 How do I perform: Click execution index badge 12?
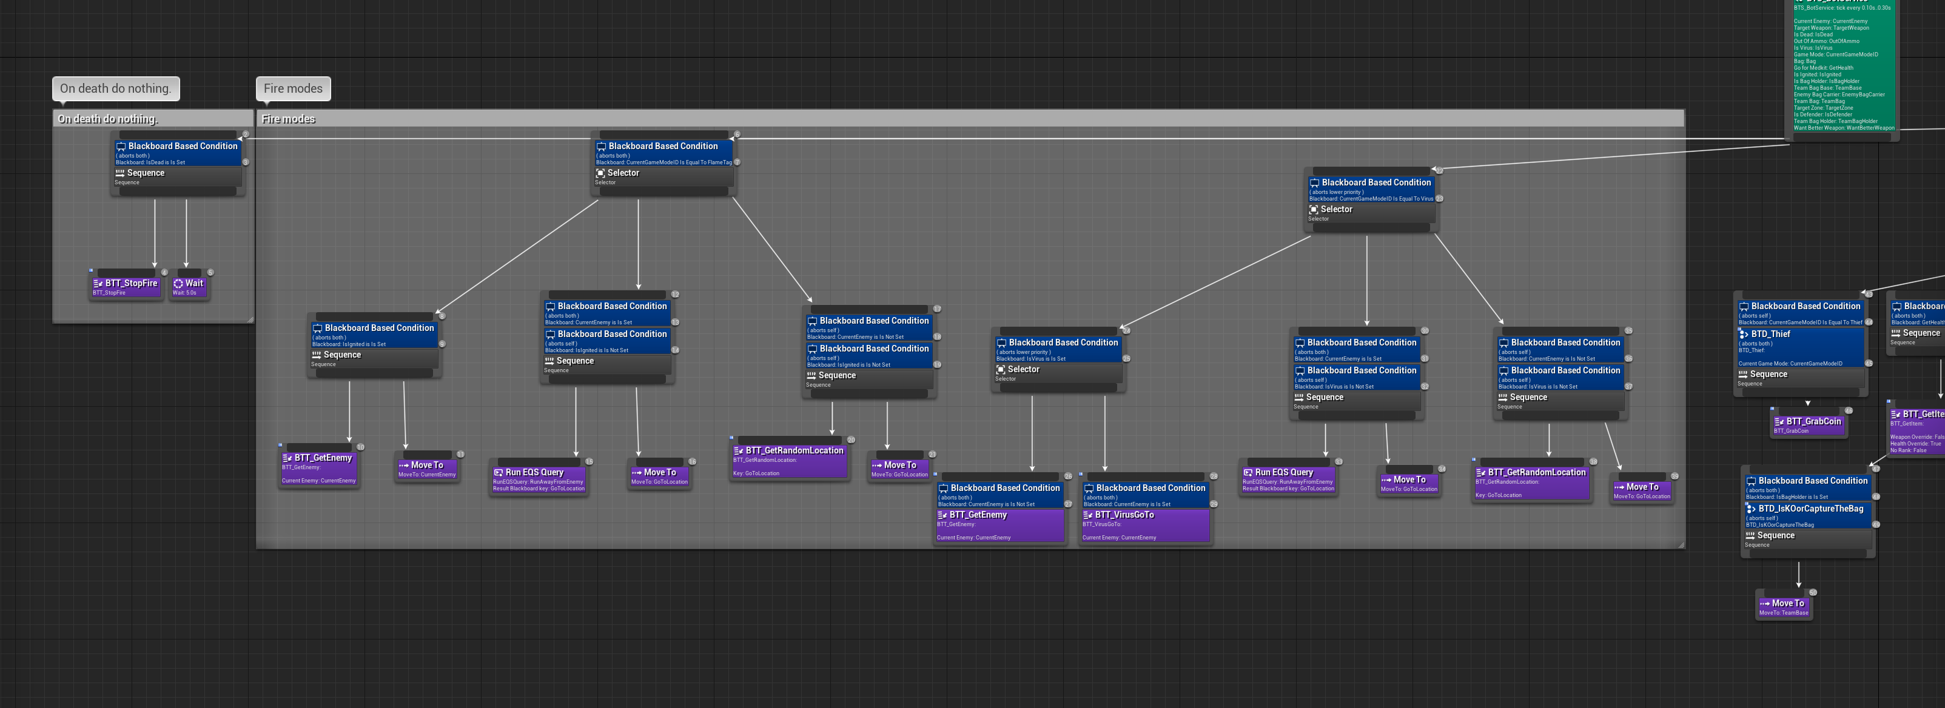point(675,295)
